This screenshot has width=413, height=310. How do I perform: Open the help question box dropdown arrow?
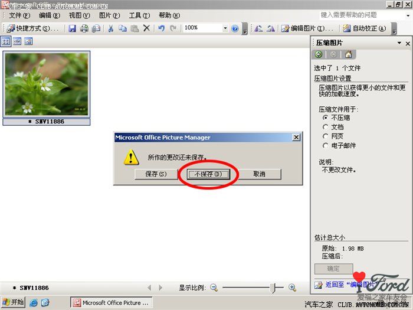tap(408, 15)
